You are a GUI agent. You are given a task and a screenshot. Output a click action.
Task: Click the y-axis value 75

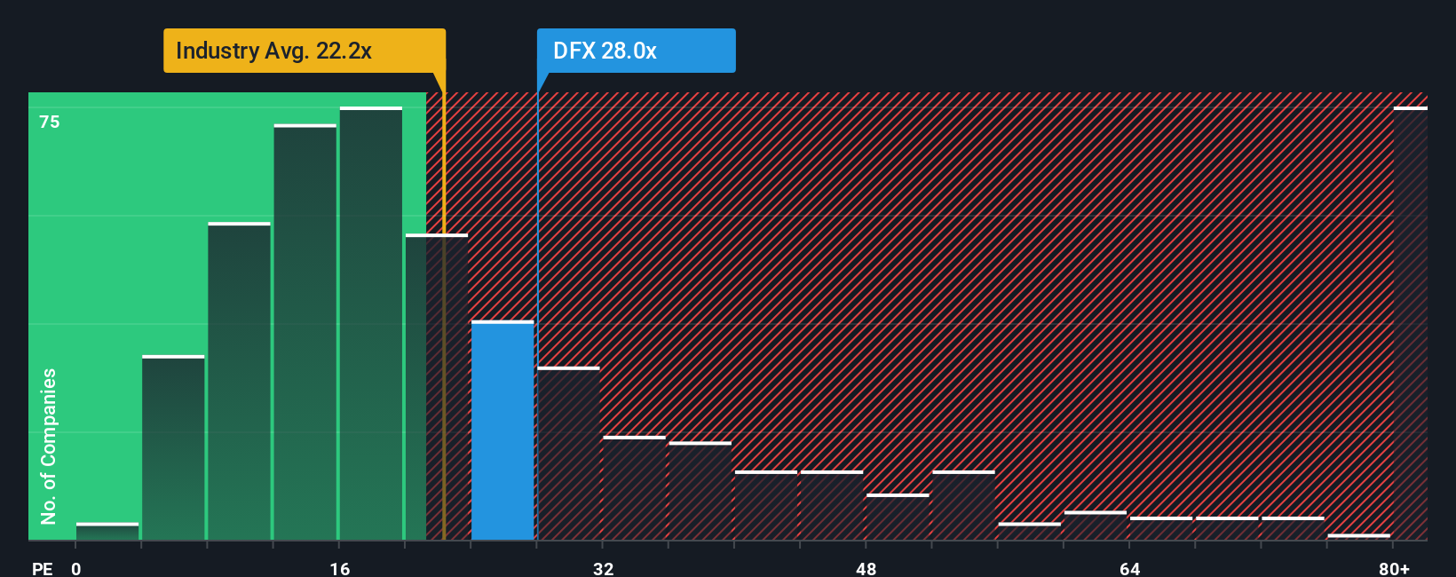click(50, 122)
